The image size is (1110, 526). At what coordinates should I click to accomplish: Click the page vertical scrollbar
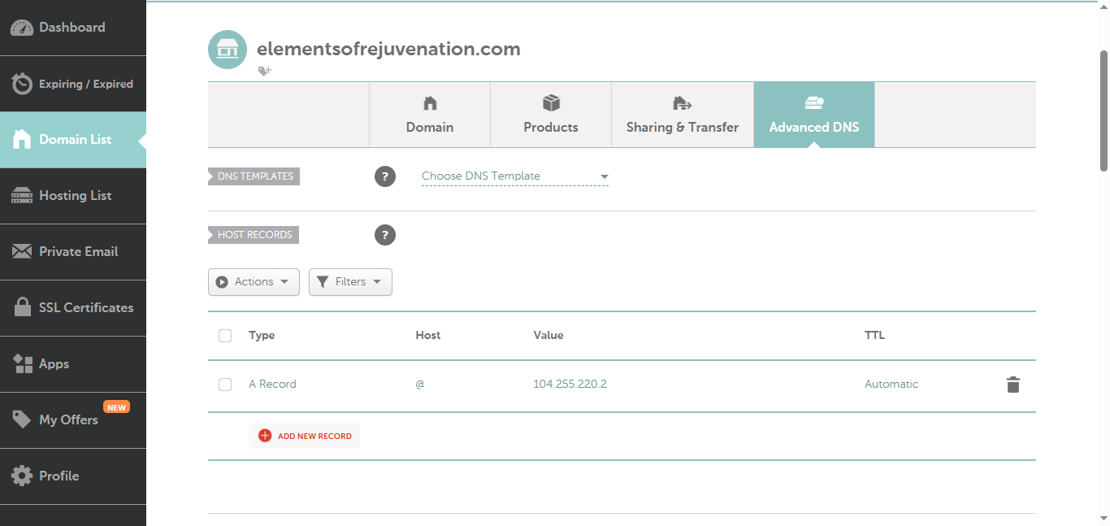pyautogui.click(x=1103, y=110)
